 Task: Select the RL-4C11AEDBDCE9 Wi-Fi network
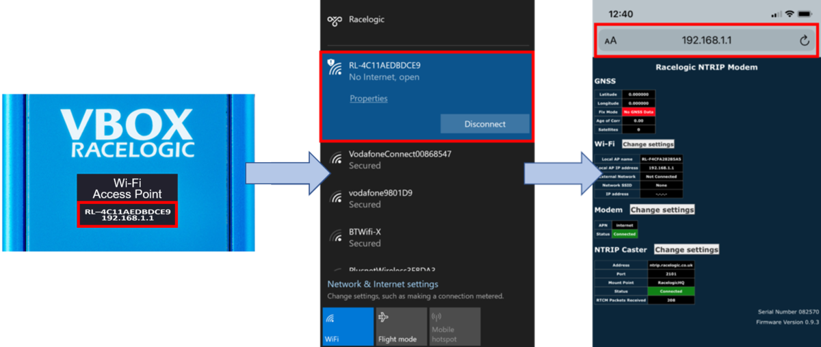click(427, 97)
